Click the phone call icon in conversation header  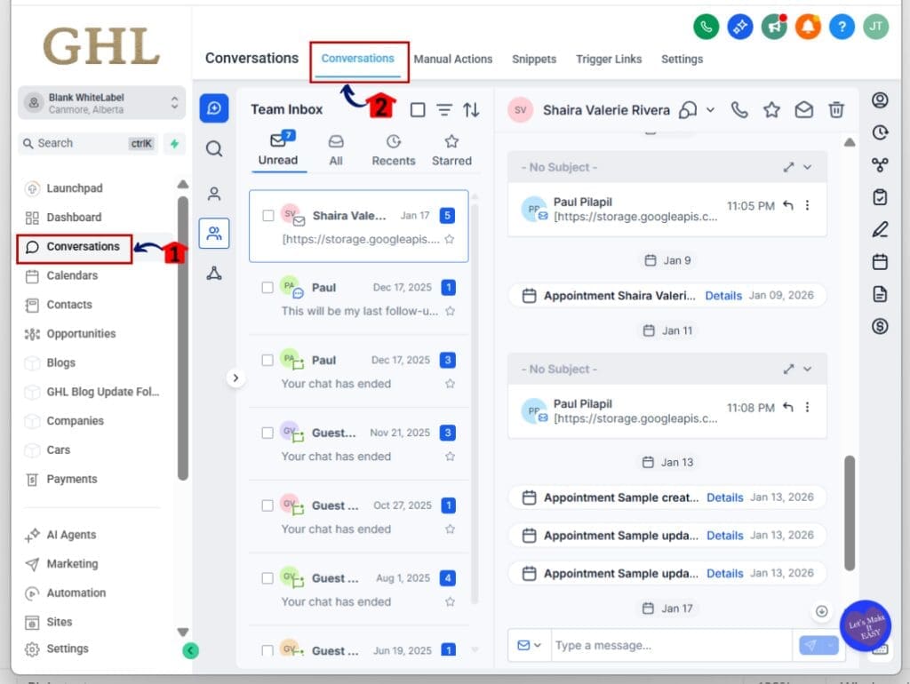tap(739, 110)
